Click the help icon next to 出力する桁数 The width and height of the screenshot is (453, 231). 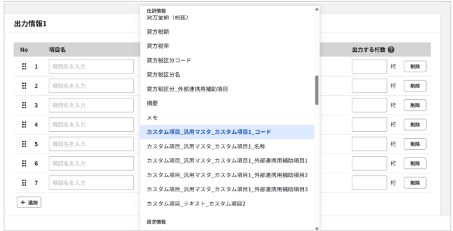click(391, 50)
